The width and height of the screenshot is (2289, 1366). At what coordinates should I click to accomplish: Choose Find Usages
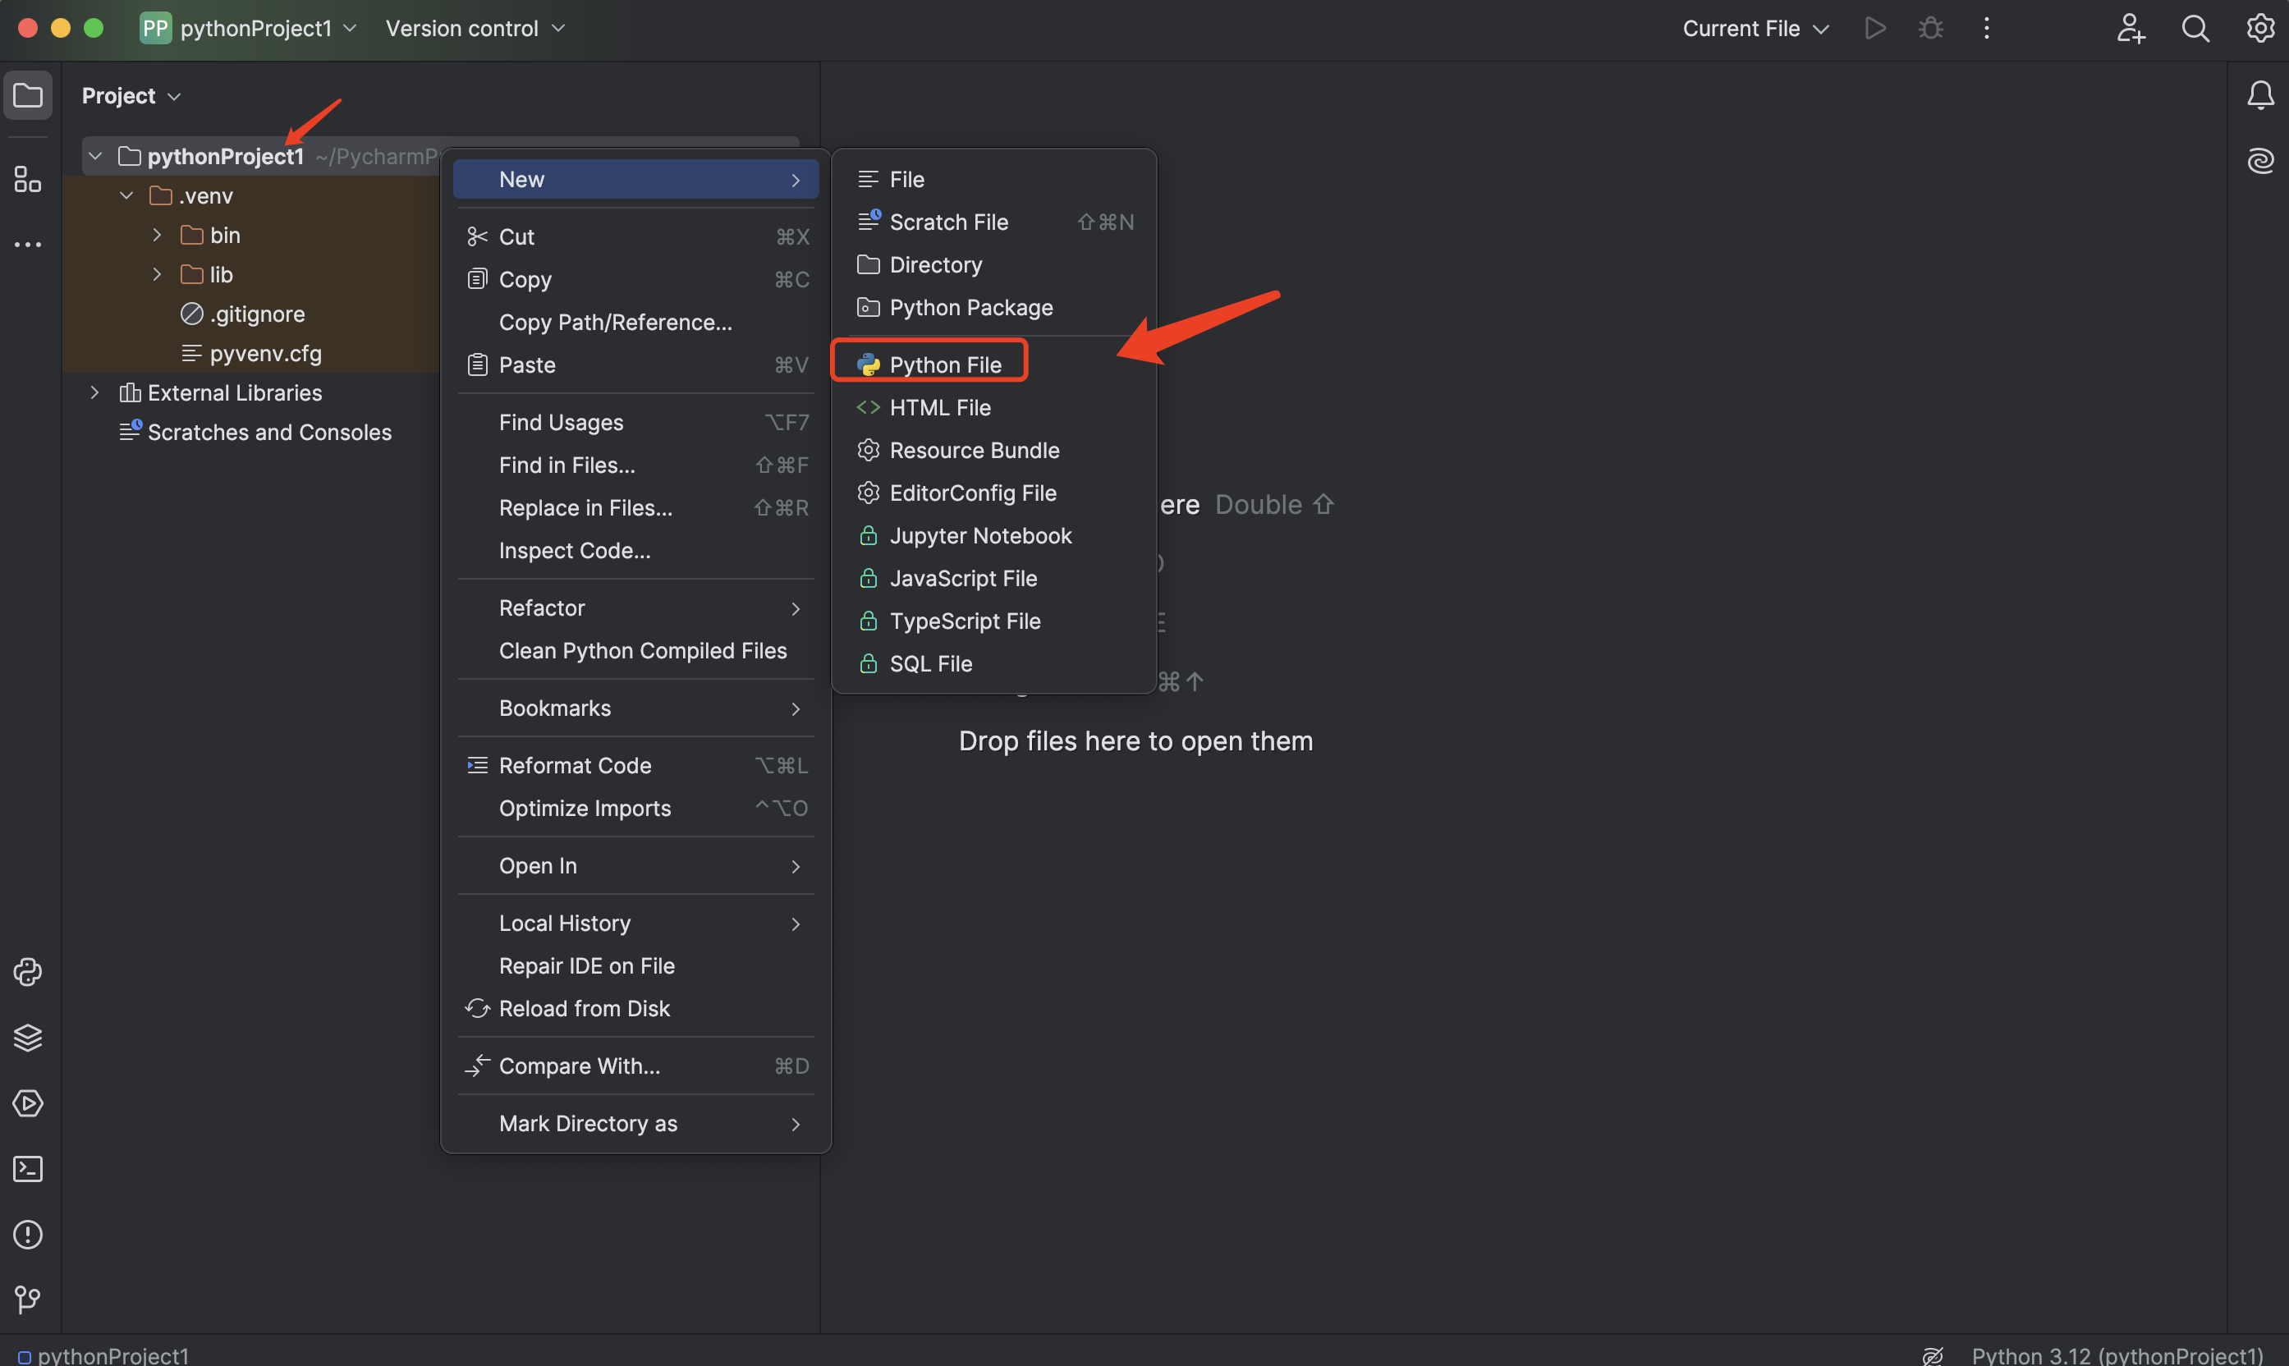click(636, 423)
